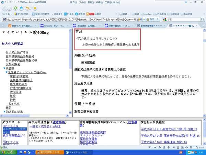
Task: Open the 听音乐 music bookmark
Action: 69,14
